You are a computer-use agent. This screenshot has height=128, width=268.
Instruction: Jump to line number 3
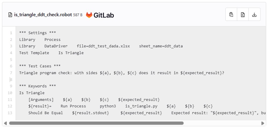coord(11,46)
